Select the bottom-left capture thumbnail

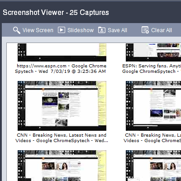[x=62, y=166]
